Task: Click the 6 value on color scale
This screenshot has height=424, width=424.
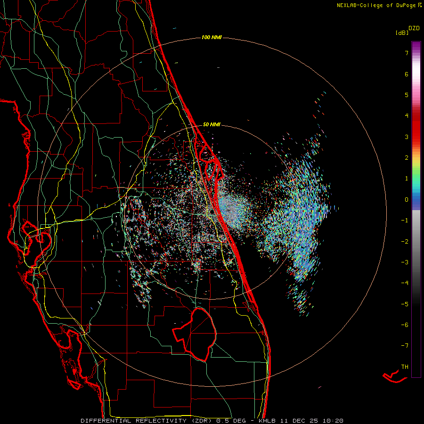Action: click(407, 74)
